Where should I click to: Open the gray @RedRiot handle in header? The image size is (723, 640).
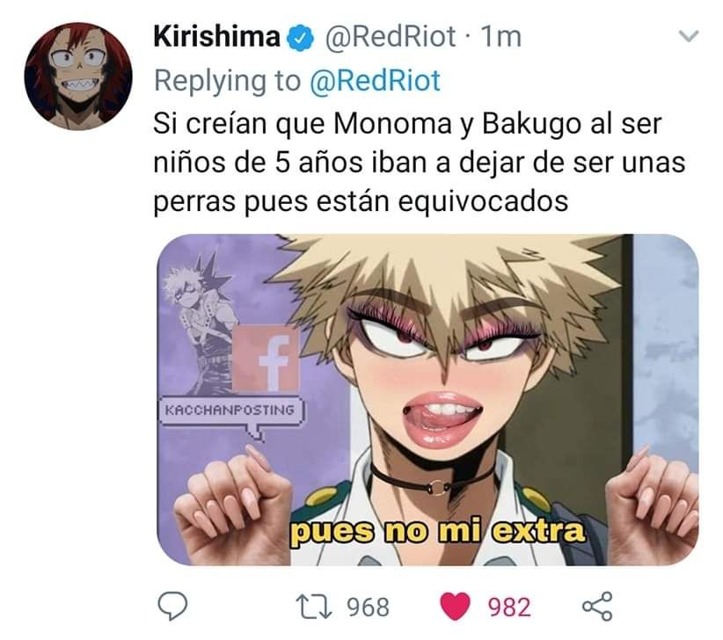pos(391,37)
